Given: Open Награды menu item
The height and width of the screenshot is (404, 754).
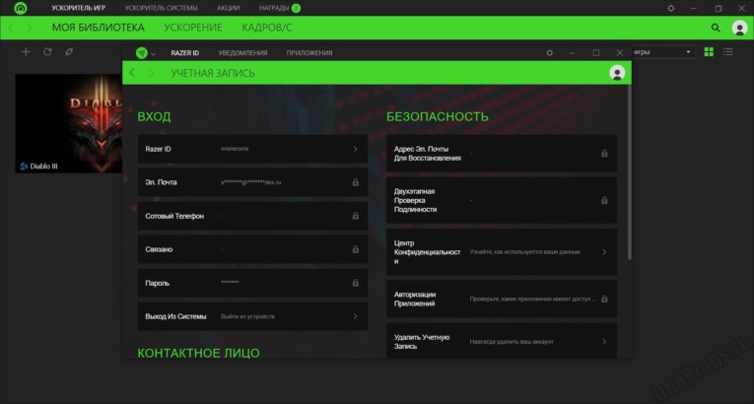Looking at the screenshot, I should click(x=274, y=8).
